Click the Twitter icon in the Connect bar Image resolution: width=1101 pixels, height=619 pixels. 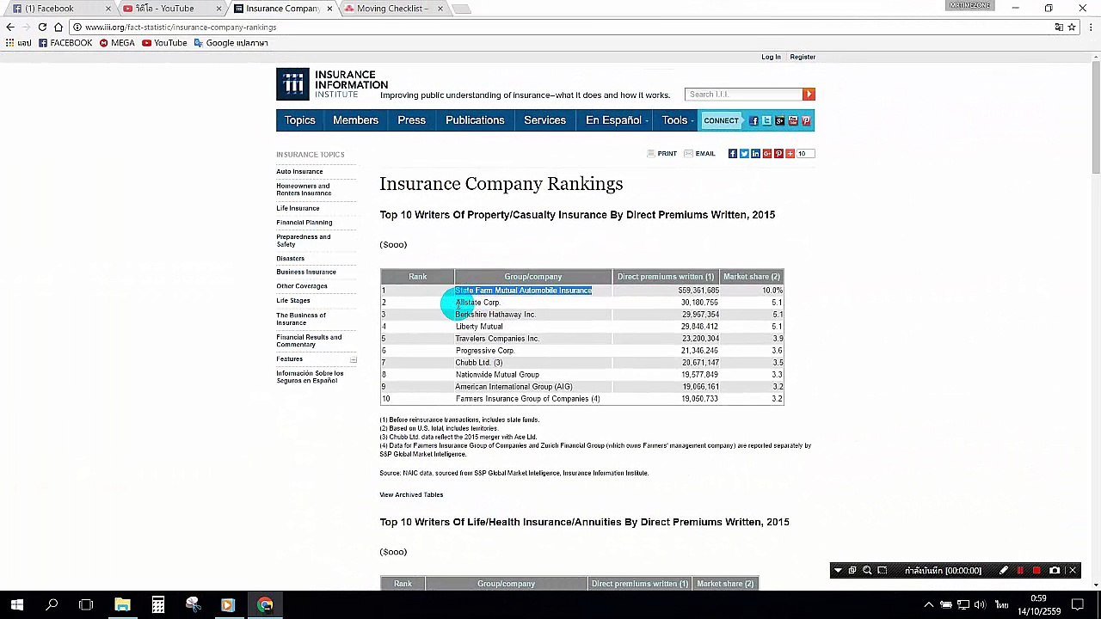click(766, 121)
